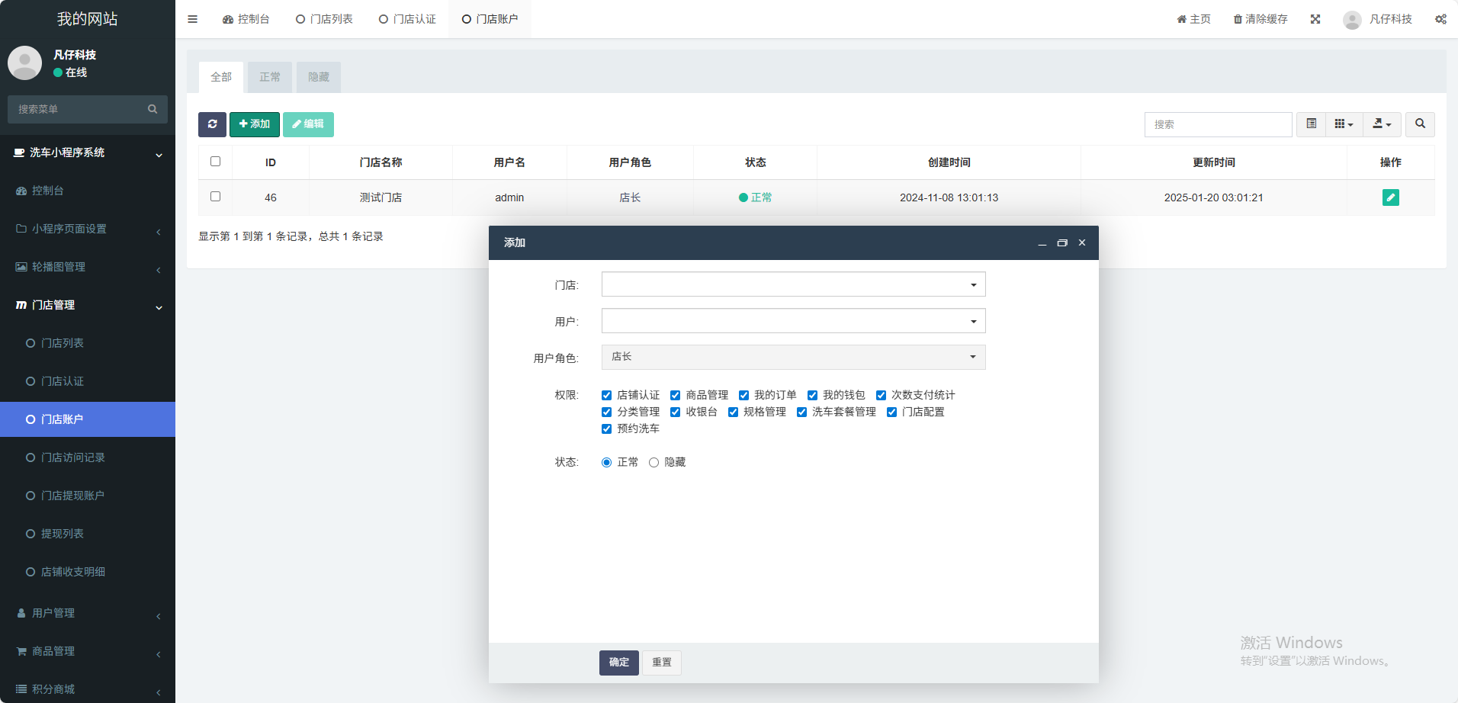The image size is (1458, 703).
Task: Click the refresh icon button in table toolbar
Action: coord(212,124)
